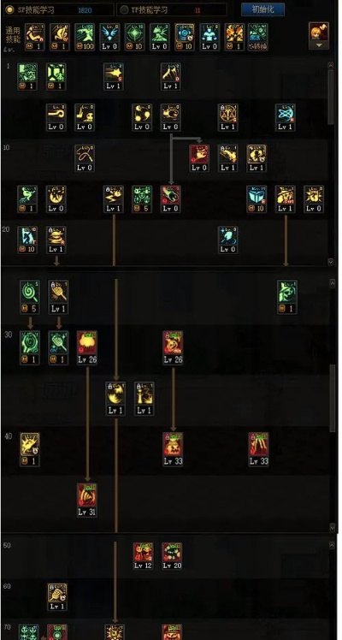
Task: Click the 初始化 reset button
Action: [x=262, y=9]
